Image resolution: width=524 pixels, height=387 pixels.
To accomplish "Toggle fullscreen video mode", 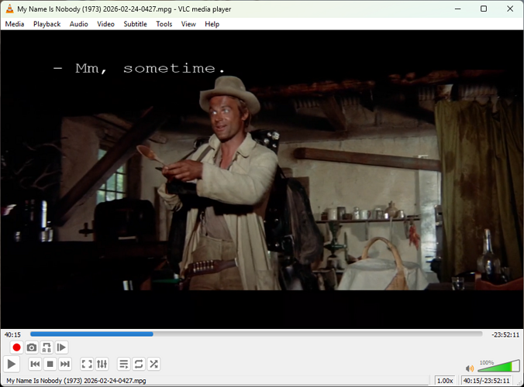I will click(x=87, y=364).
